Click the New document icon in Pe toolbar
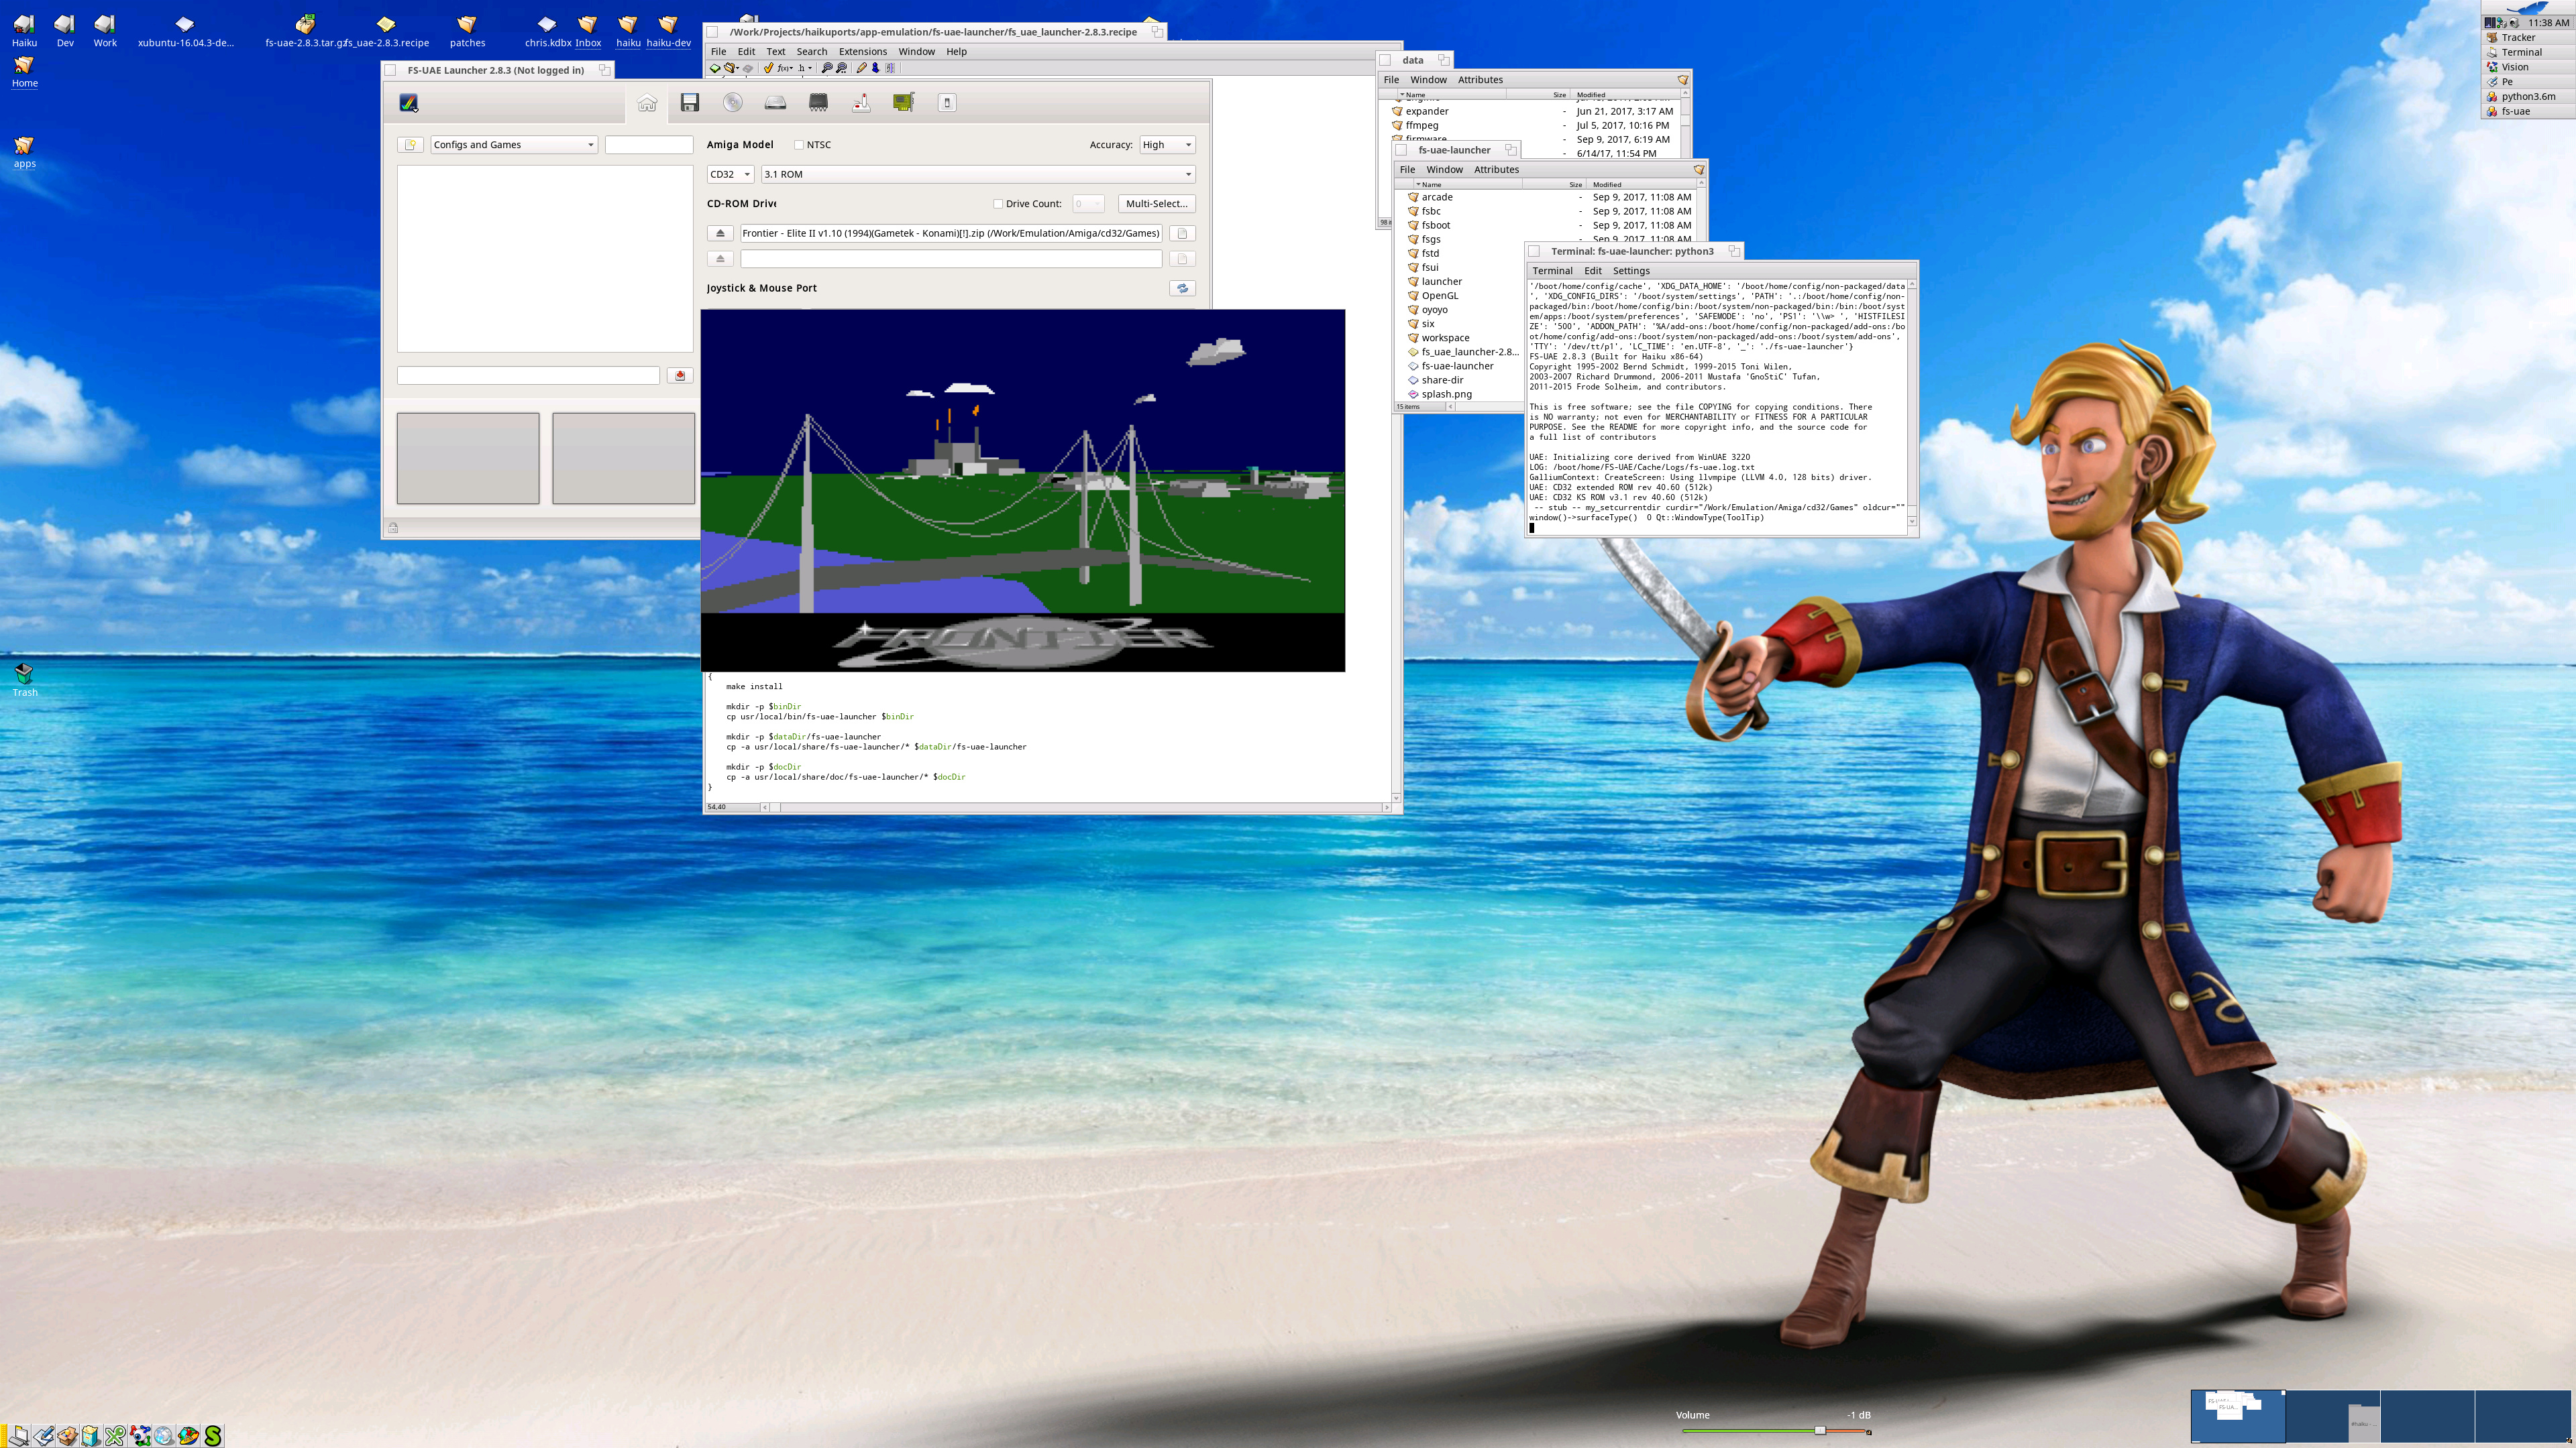This screenshot has width=2576, height=1448. point(715,68)
